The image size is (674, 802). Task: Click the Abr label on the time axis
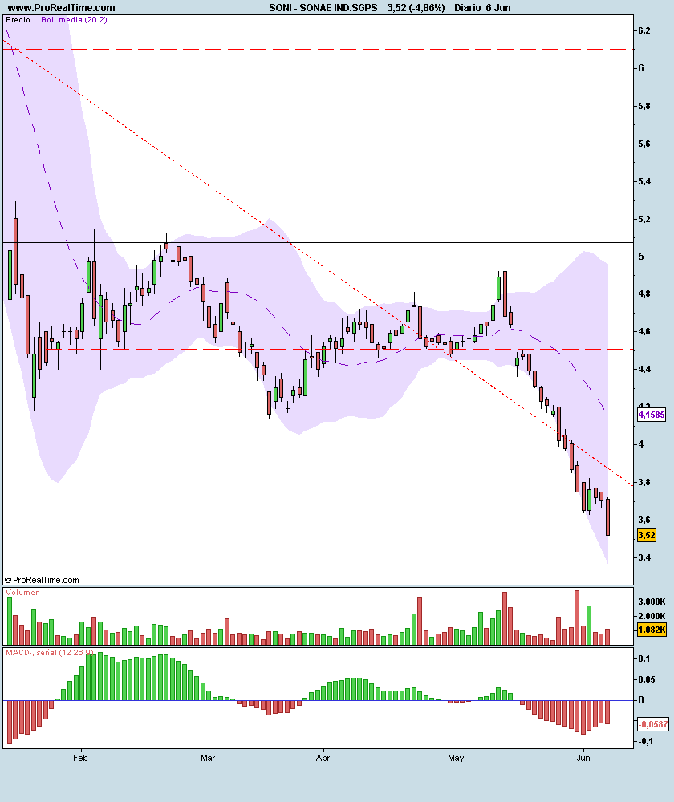point(323,758)
